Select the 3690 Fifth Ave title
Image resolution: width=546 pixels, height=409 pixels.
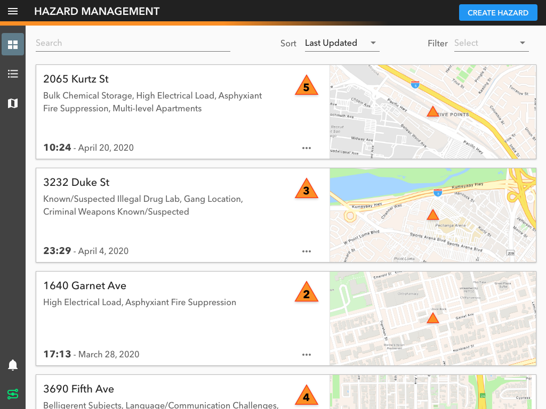pos(79,389)
